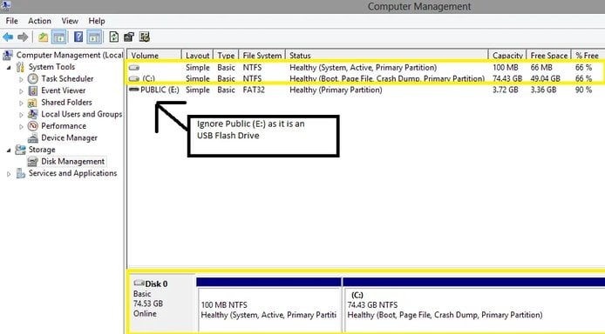
Task: Open Help via blue question mark icon
Action: click(x=78, y=37)
